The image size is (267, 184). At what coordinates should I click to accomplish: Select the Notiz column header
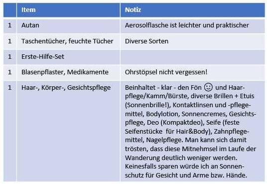click(193, 10)
